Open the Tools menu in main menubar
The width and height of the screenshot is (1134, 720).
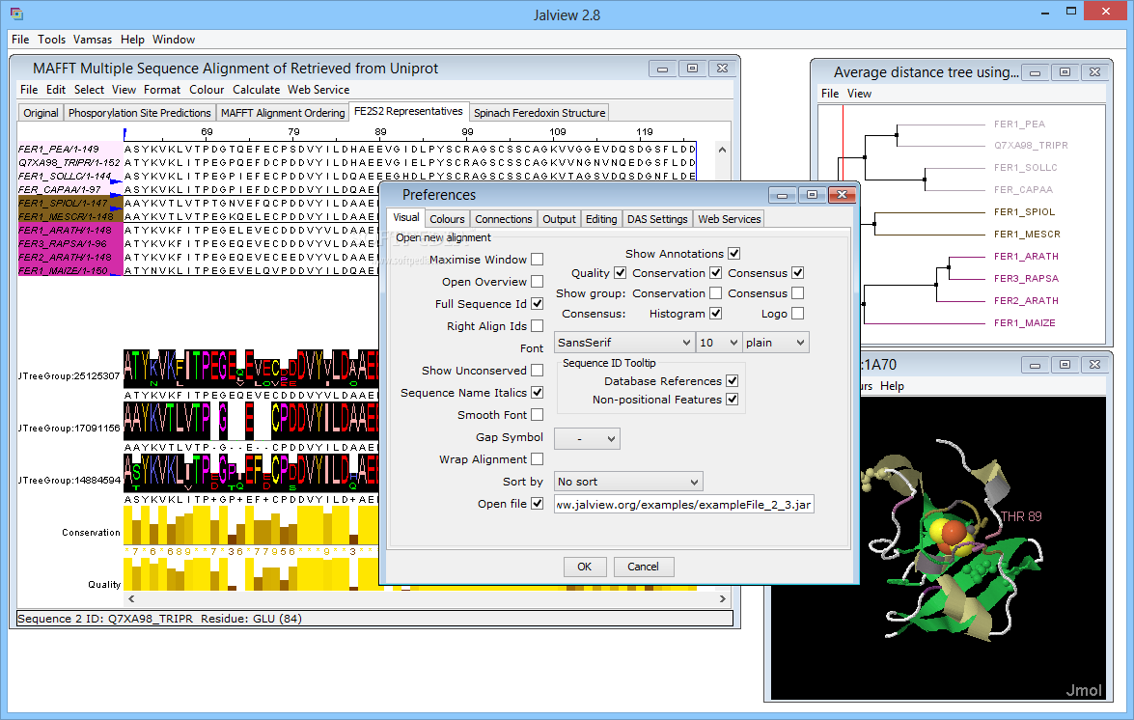pyautogui.click(x=51, y=40)
